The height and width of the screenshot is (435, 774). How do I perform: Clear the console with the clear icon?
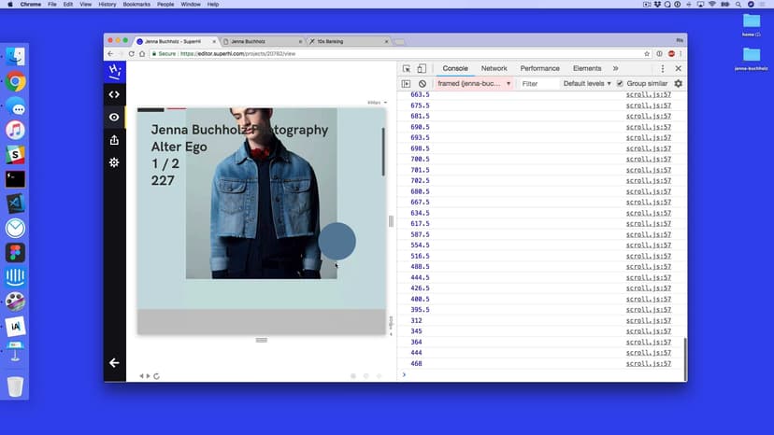[x=422, y=84]
